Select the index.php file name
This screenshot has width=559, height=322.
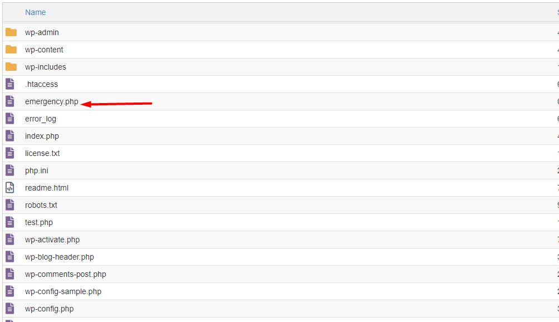coord(42,136)
